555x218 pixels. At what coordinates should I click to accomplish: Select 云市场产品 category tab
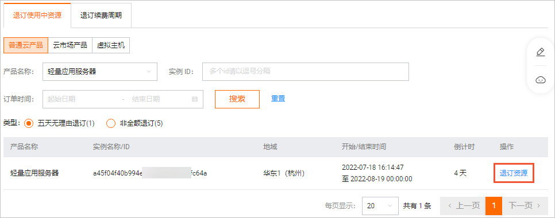tap(70, 45)
